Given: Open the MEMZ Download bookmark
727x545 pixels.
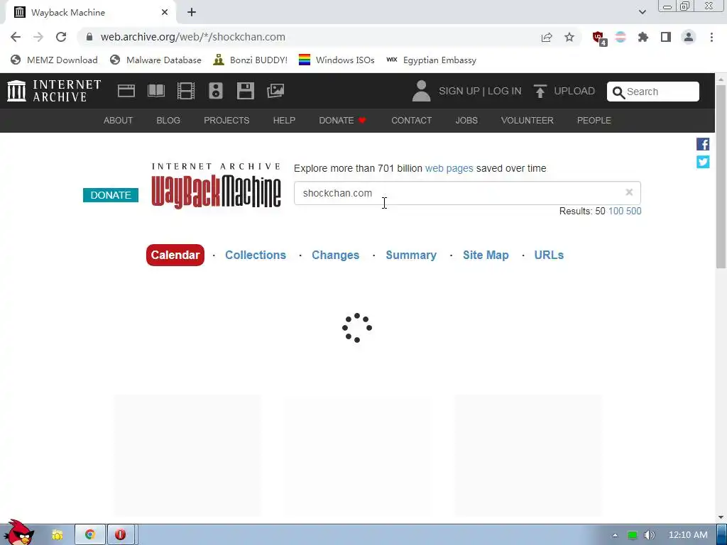Looking at the screenshot, I should (54, 60).
